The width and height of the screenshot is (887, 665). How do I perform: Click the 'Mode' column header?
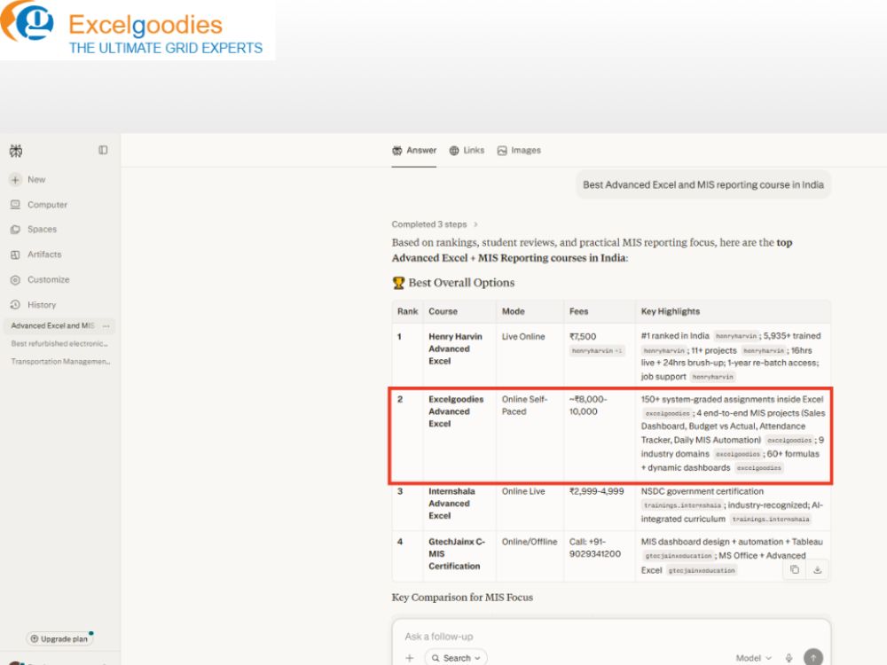[513, 311]
